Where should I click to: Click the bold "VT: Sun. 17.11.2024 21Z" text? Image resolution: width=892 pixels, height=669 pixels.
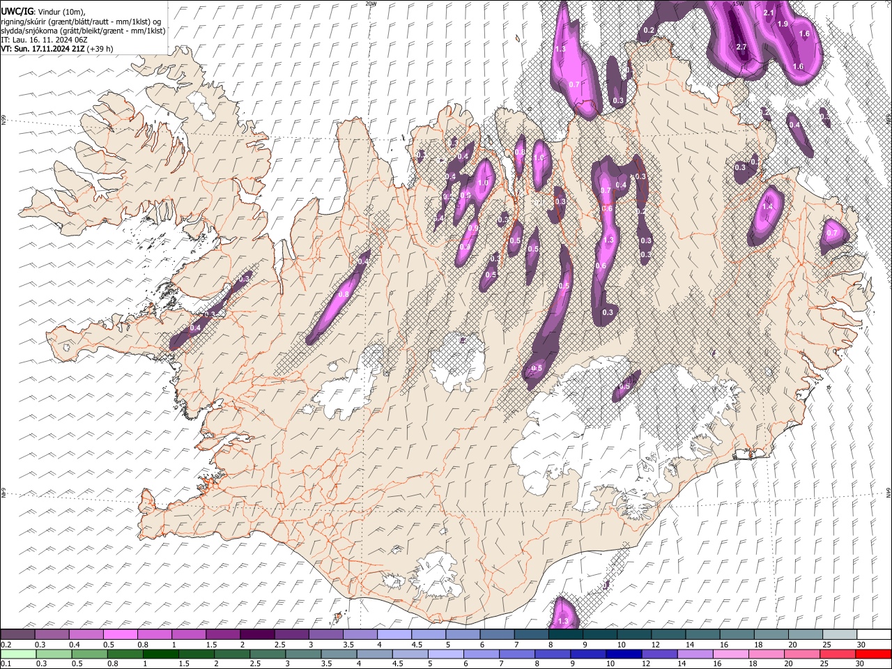[x=43, y=49]
